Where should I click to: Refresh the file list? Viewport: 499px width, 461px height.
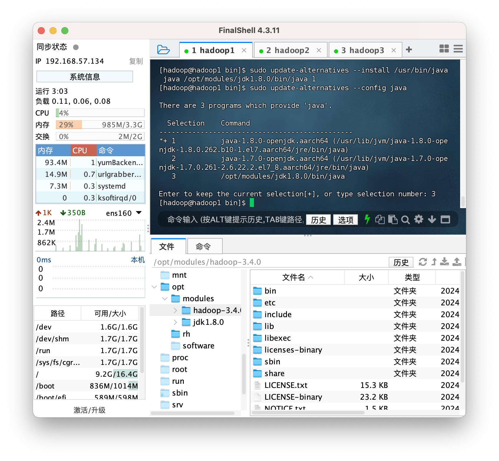pyautogui.click(x=423, y=262)
